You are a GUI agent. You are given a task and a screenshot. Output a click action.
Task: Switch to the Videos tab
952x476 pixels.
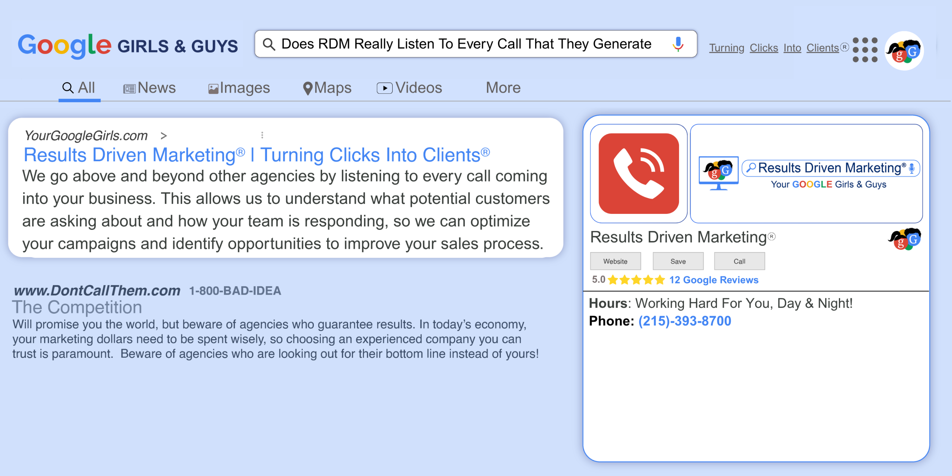(x=409, y=88)
